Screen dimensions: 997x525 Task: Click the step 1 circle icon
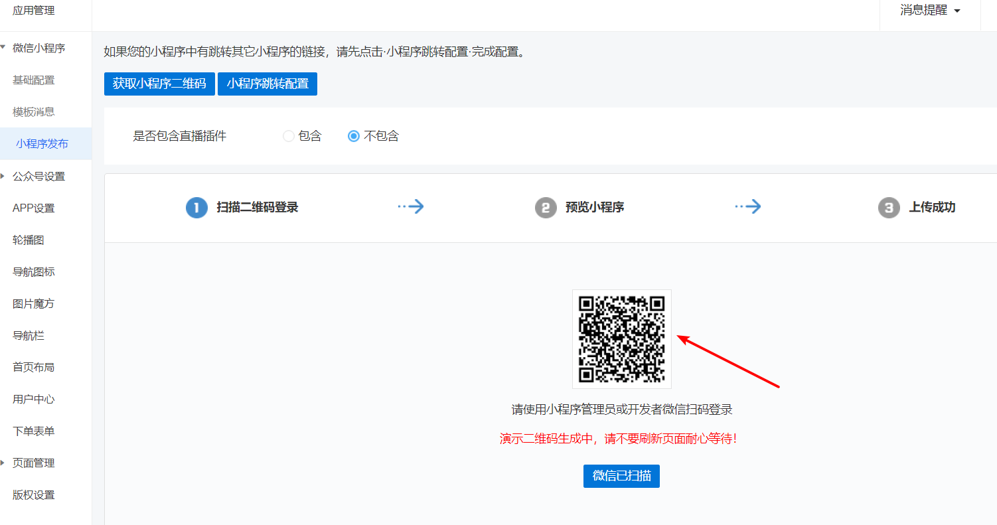click(x=197, y=208)
